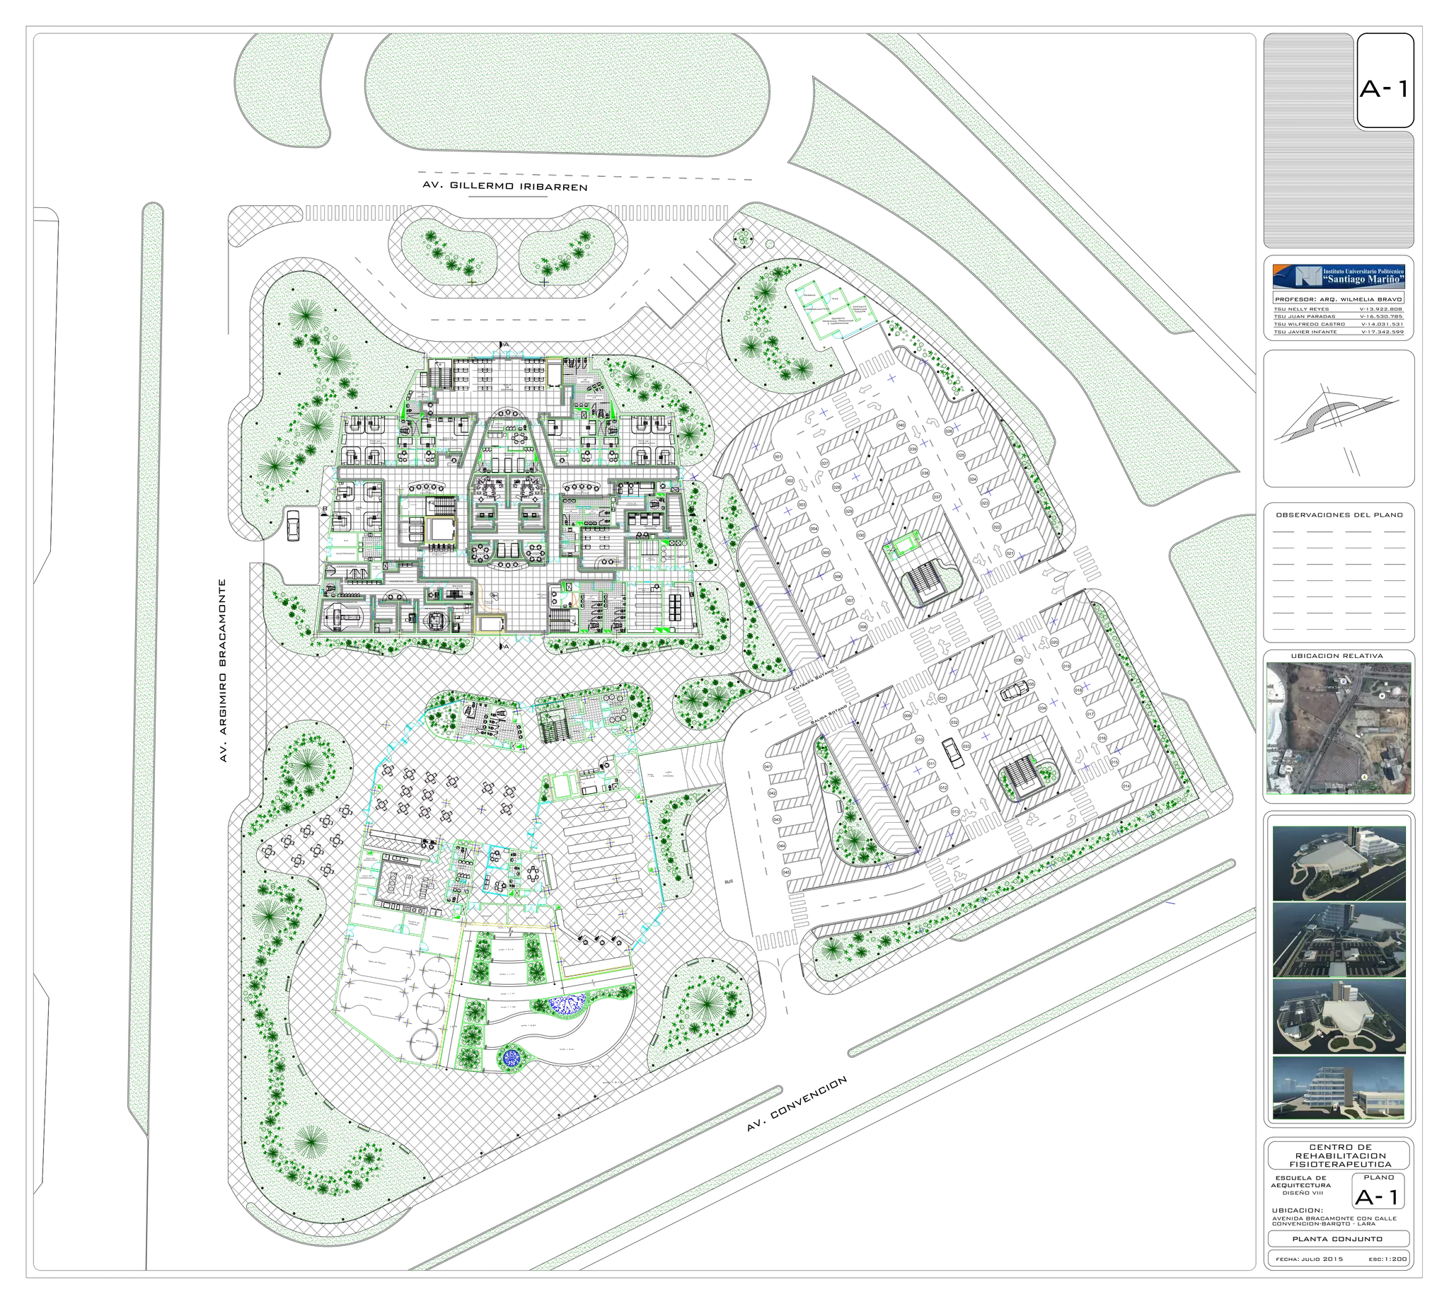
Task: Click the larger blue circular fountain
Action: (567, 1005)
